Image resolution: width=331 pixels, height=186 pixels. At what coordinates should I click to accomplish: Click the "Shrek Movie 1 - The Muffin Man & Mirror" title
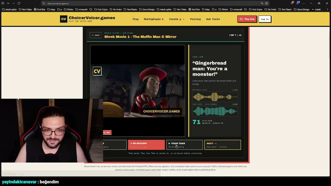(140, 37)
